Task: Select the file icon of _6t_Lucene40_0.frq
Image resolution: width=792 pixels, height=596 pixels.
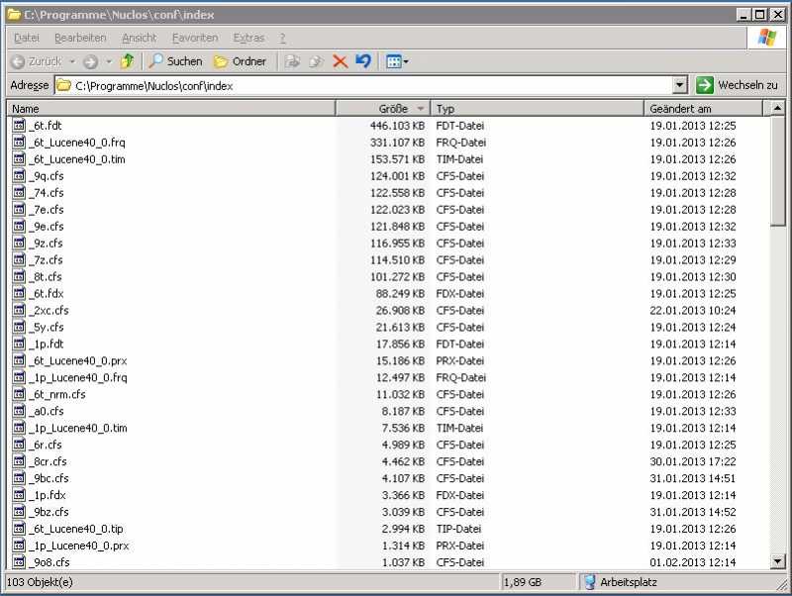Action: click(x=19, y=142)
